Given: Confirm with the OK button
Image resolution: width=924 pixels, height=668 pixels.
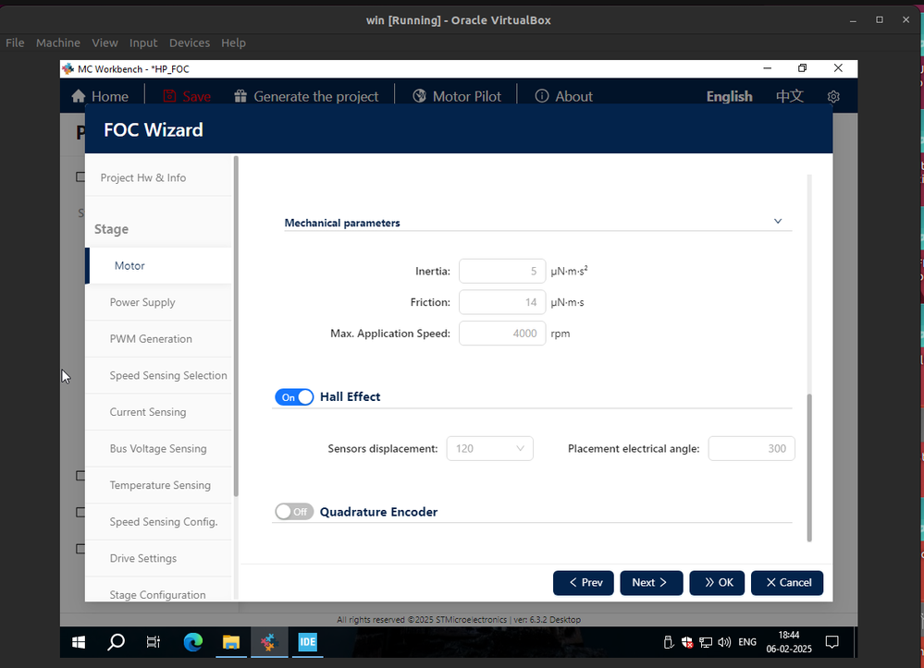Looking at the screenshot, I should pos(717,583).
